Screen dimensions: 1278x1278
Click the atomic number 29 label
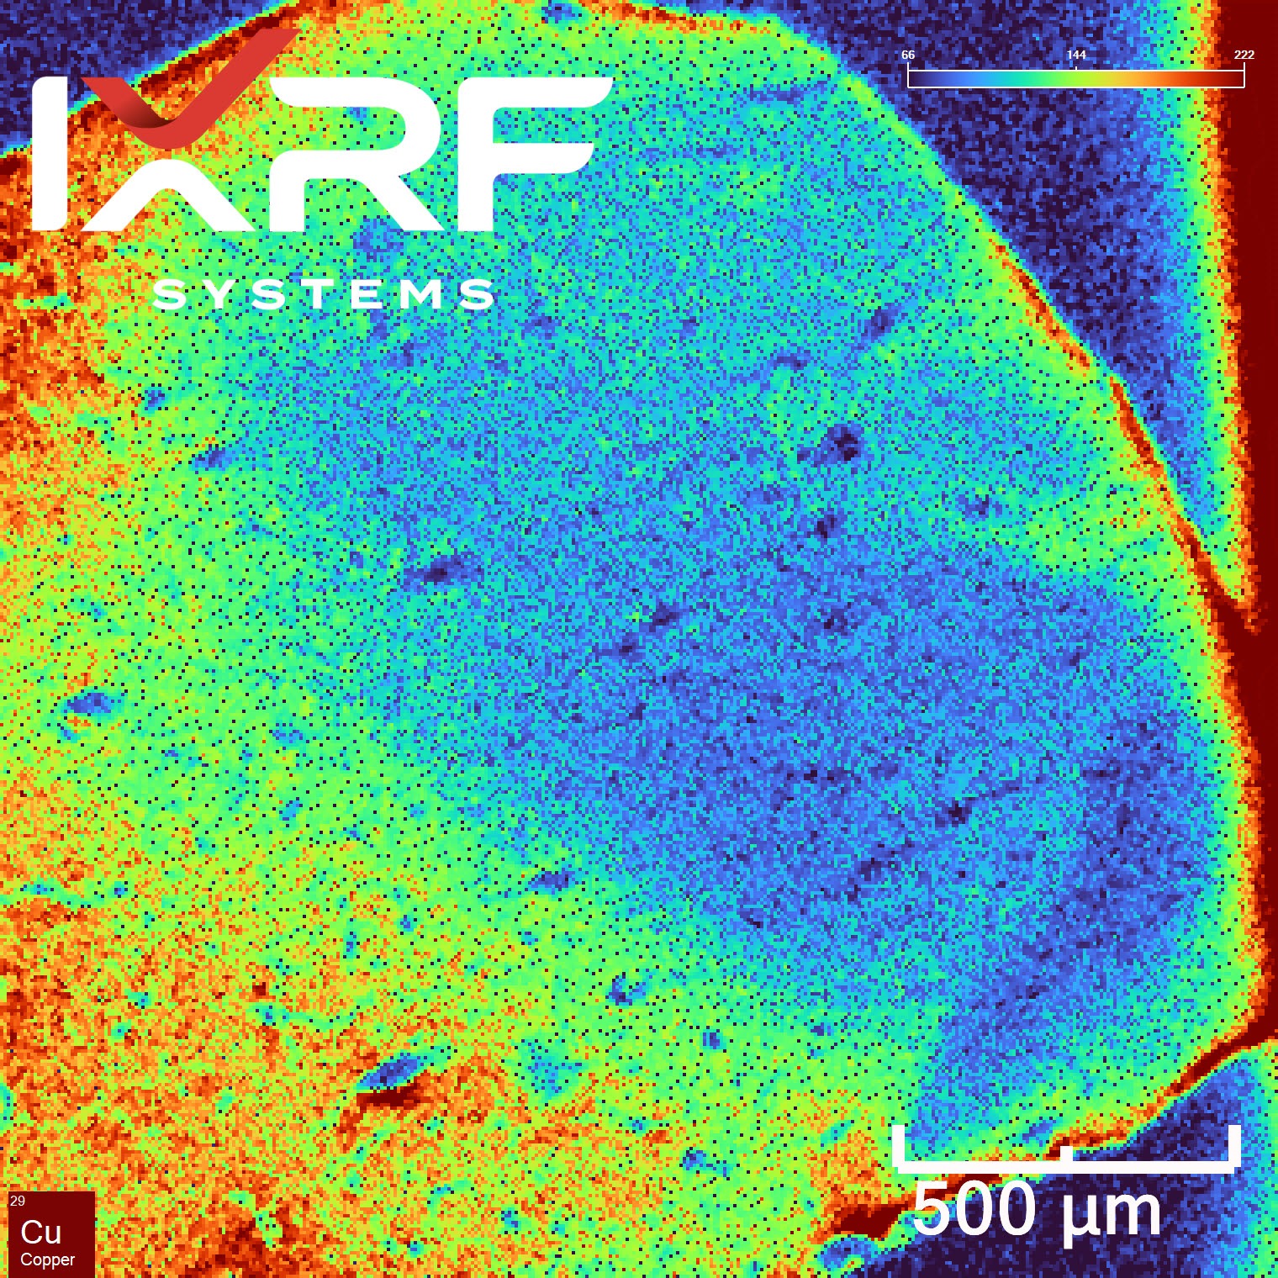[x=18, y=1201]
